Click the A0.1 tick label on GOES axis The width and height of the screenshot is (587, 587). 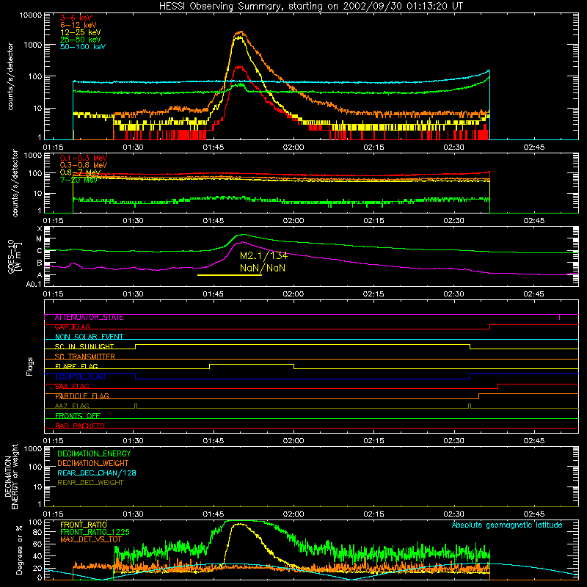[x=34, y=285]
